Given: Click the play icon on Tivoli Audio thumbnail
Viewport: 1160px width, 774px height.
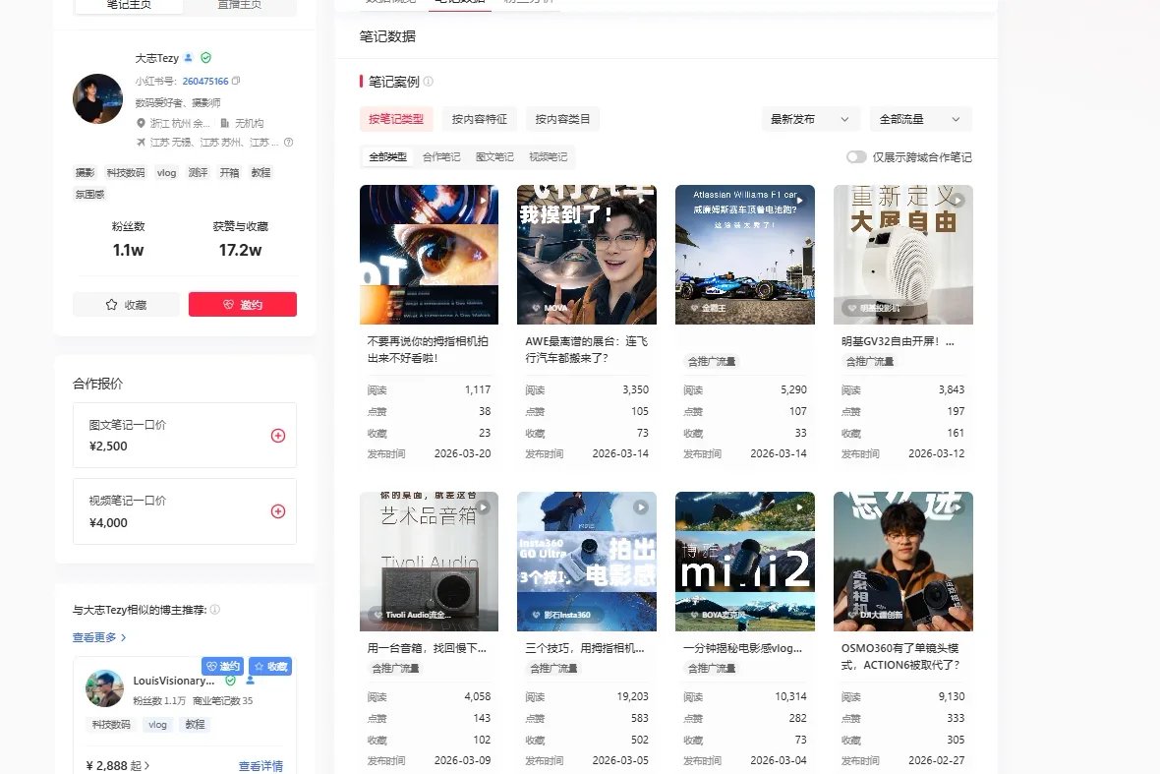Looking at the screenshot, I should 483,506.
